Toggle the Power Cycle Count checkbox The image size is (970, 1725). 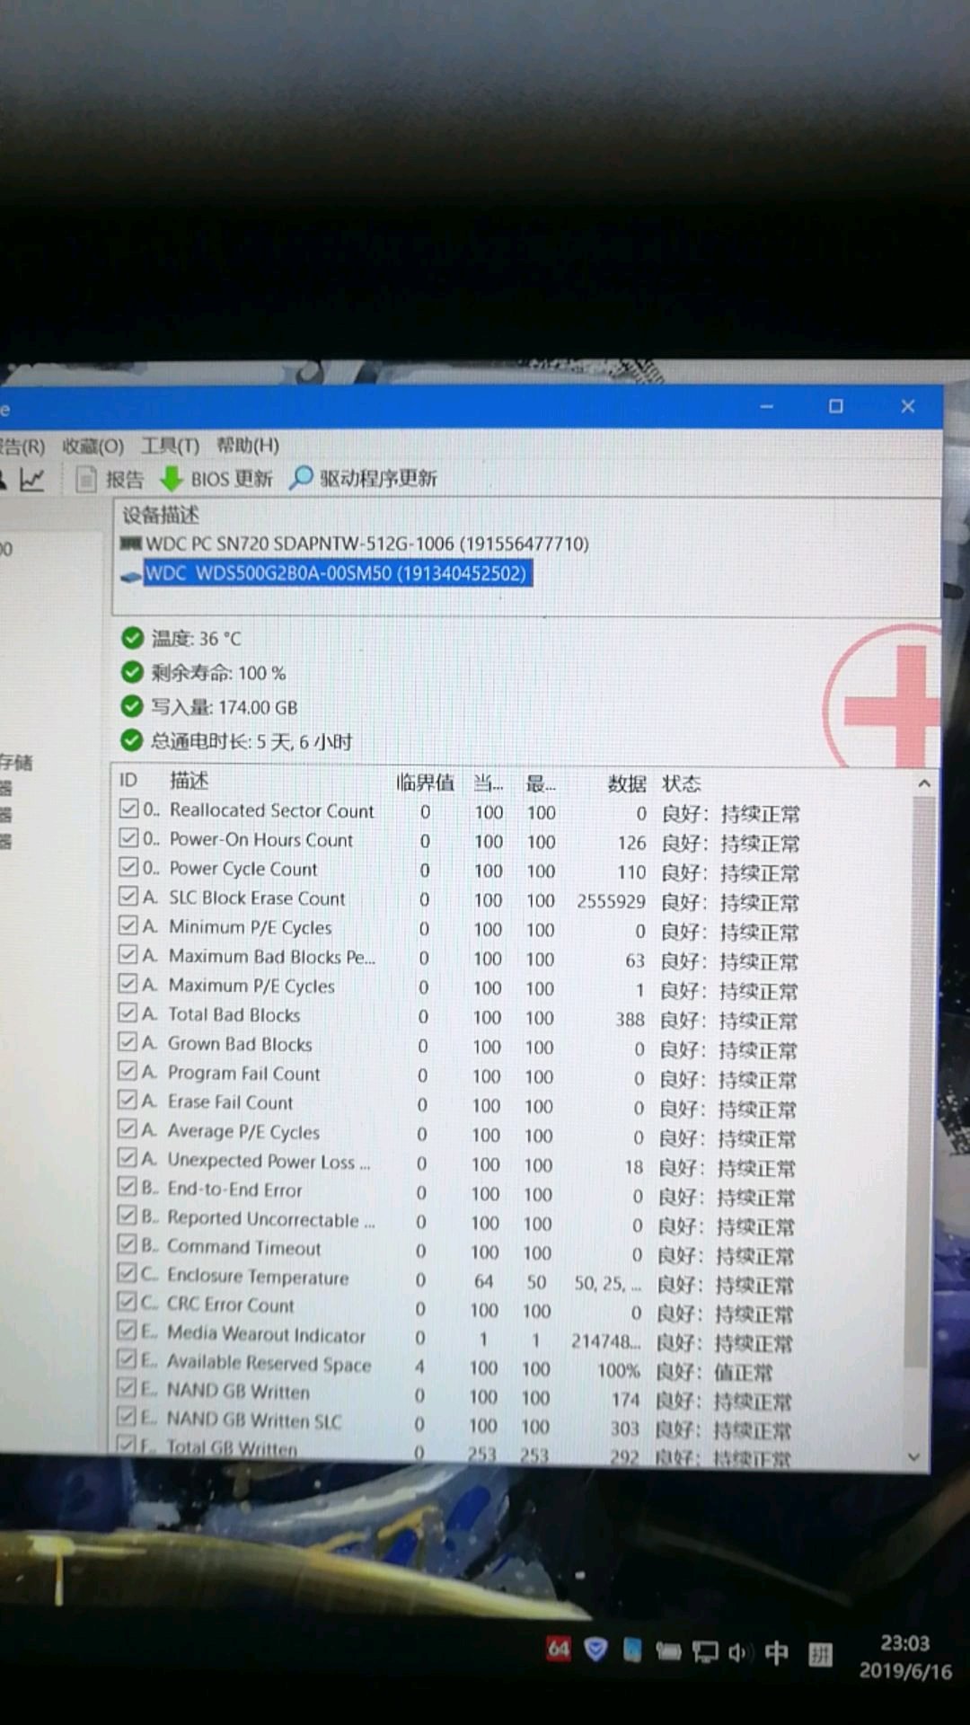[x=129, y=867]
